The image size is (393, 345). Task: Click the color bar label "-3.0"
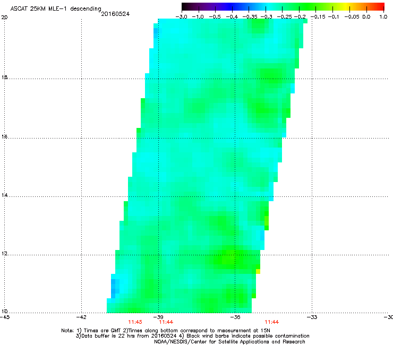point(181,17)
